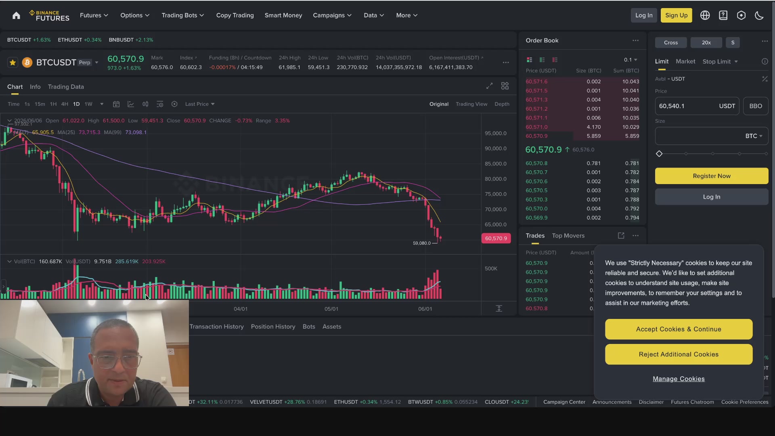Click the Bitcoin coin icon
Viewport: 775px width, 436px height.
tap(27, 63)
